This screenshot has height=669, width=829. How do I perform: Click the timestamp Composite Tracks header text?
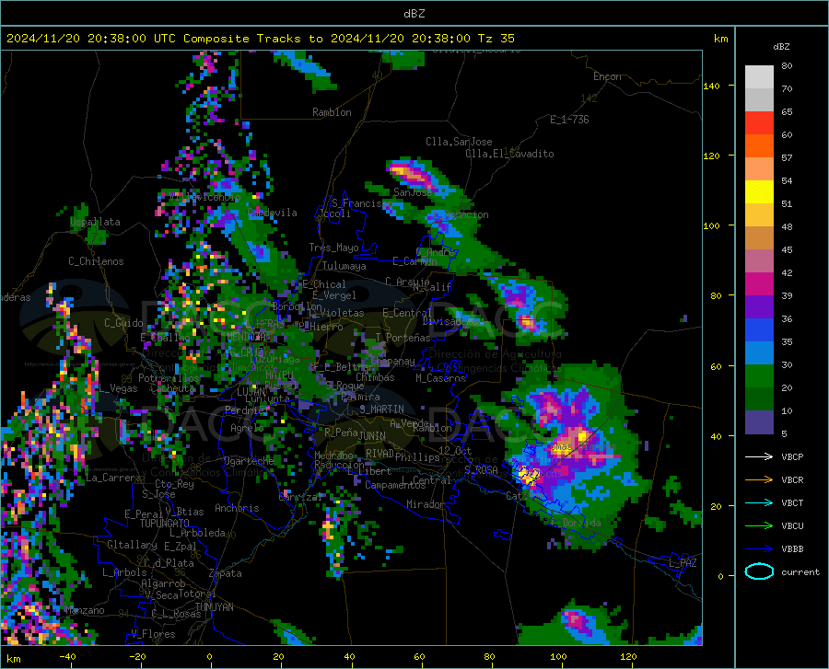coord(260,39)
